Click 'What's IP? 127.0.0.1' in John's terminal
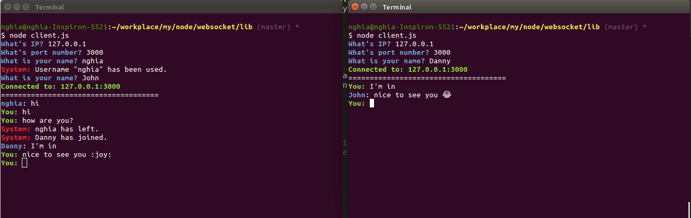Screen dimensions: 691x218 point(44,44)
